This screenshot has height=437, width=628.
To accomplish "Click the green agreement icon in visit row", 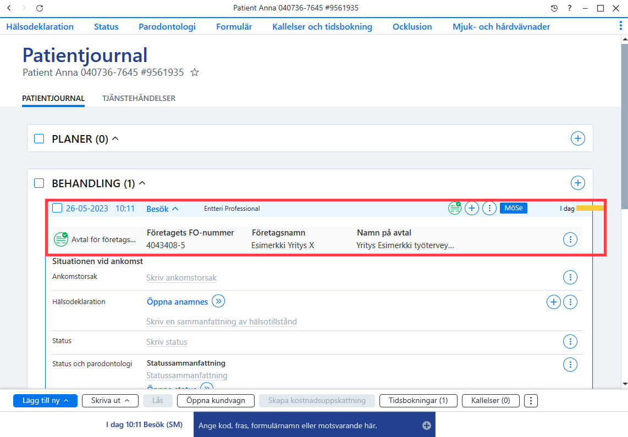I will (455, 208).
